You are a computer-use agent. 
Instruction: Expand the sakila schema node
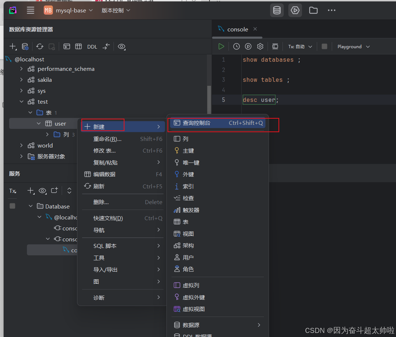pos(22,80)
